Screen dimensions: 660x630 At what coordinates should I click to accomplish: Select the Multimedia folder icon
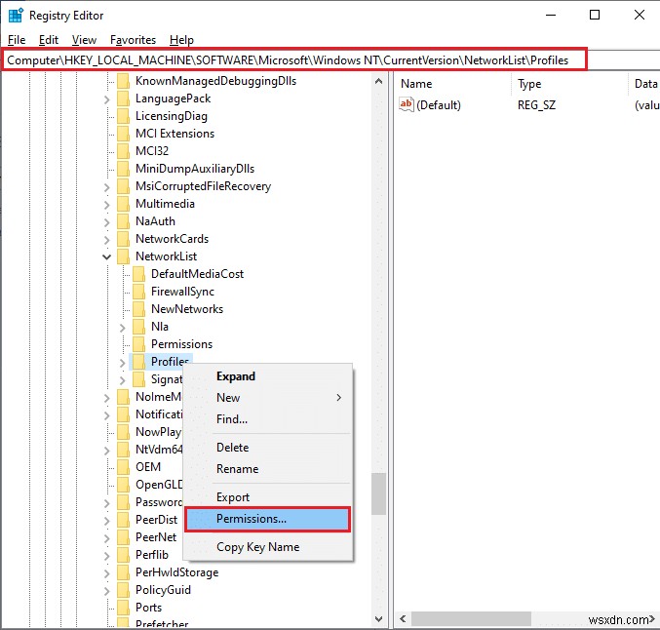point(124,204)
